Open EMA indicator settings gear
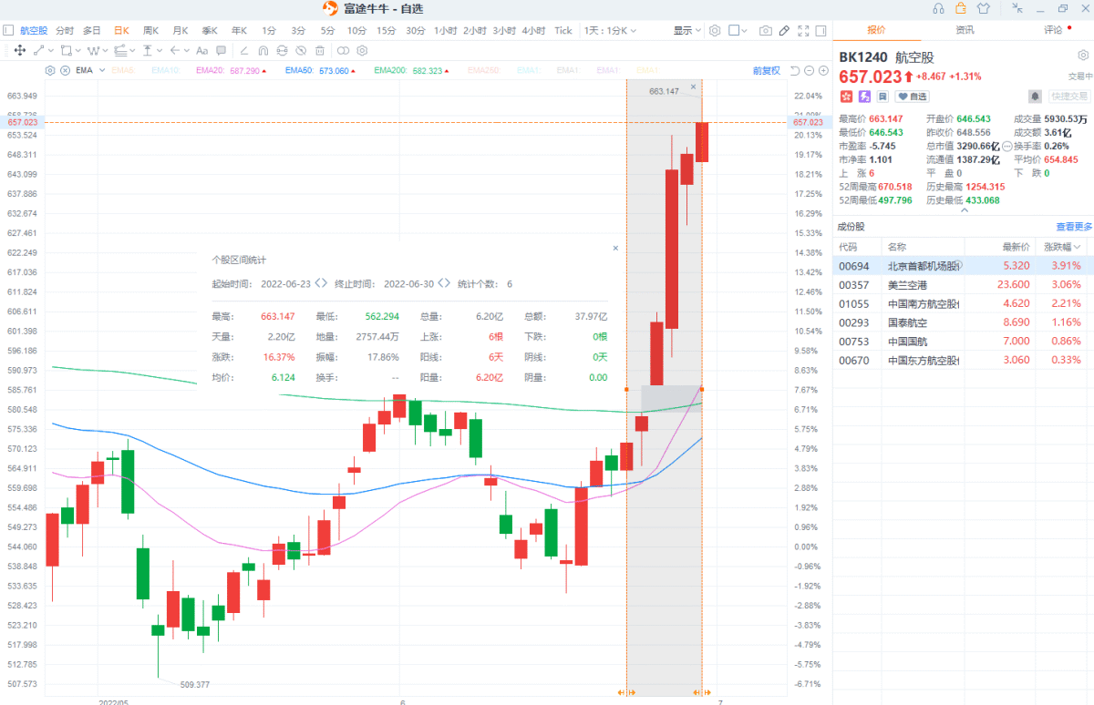The width and height of the screenshot is (1094, 705). [50, 70]
